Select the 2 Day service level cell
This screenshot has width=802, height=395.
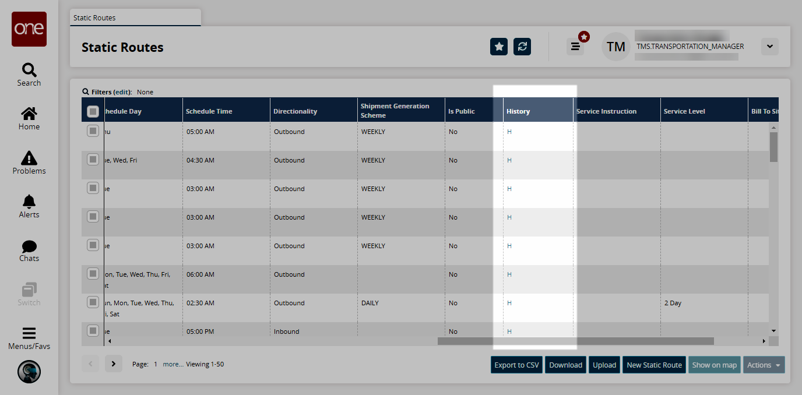coord(704,308)
